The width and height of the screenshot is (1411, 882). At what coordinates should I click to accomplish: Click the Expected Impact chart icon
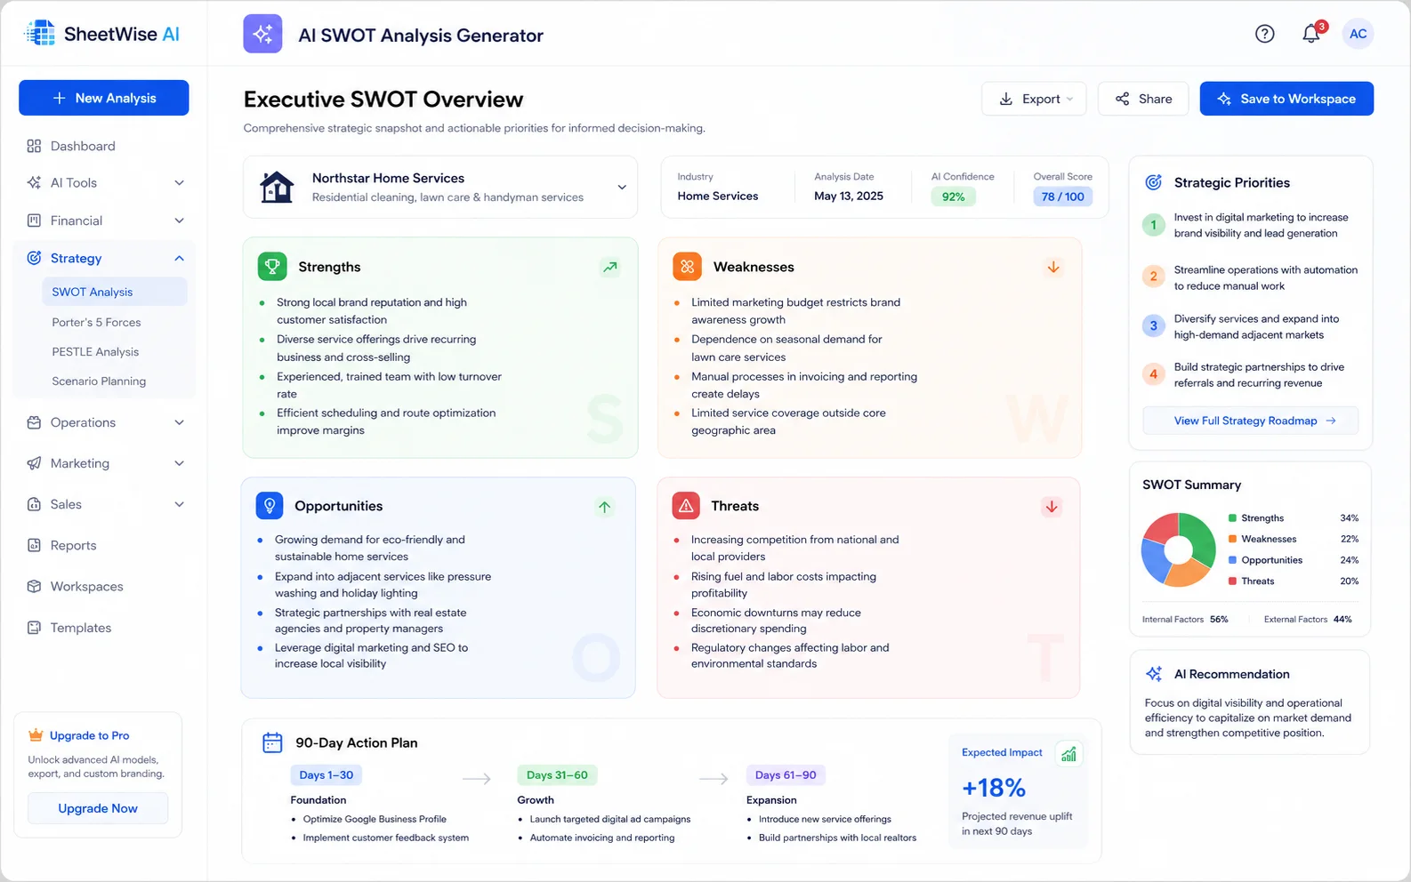[x=1068, y=754]
